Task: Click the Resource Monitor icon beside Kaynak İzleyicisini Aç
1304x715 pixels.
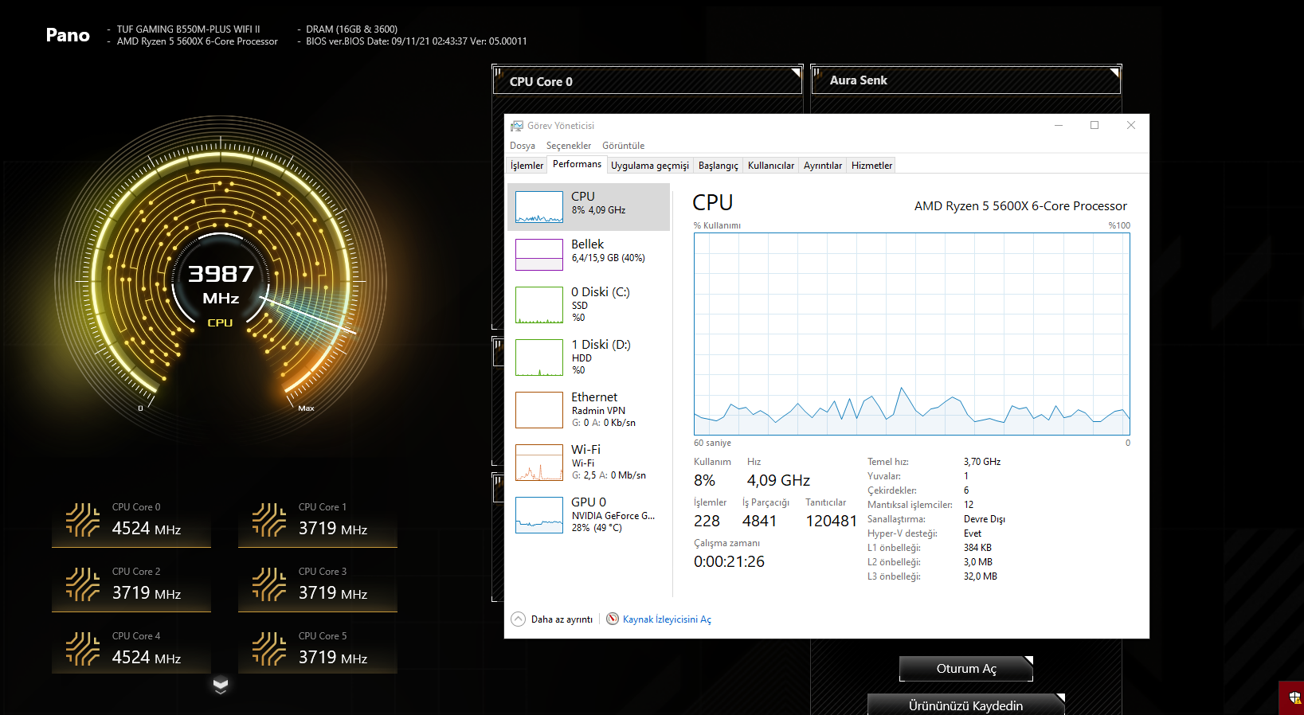Action: [613, 619]
